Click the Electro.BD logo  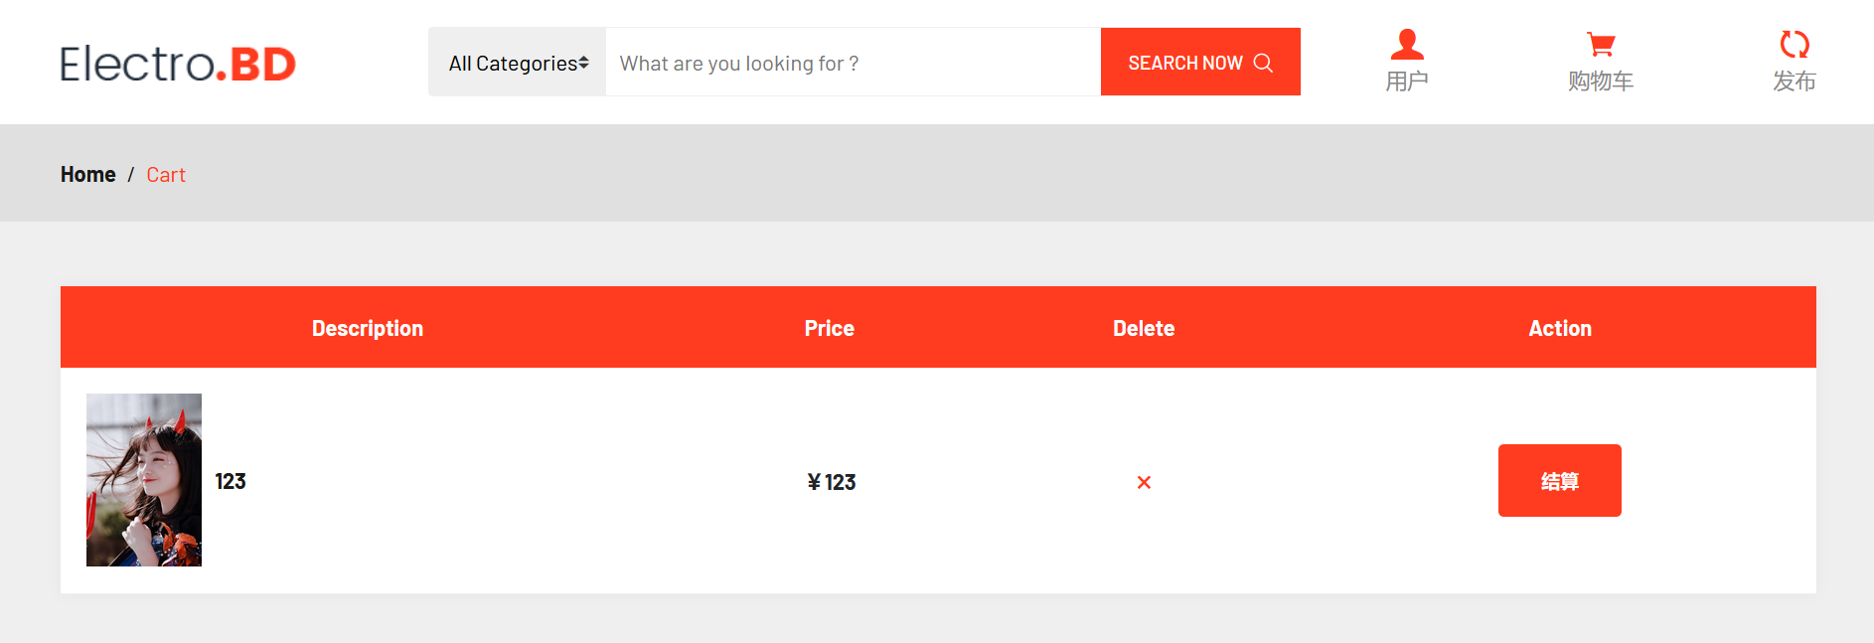178,64
